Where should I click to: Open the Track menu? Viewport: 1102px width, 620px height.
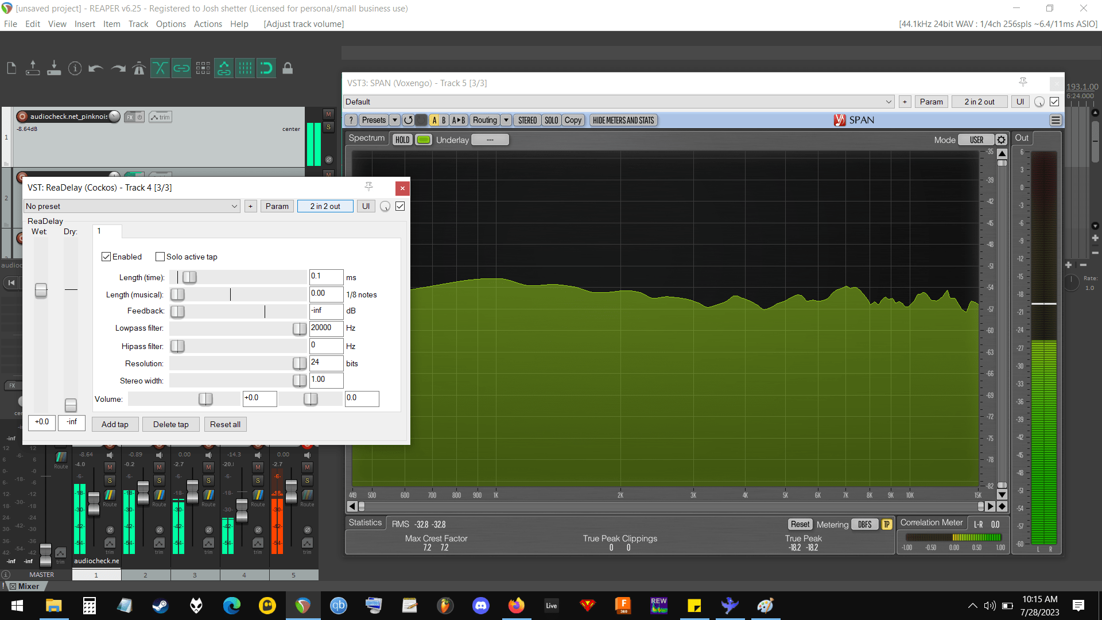(x=138, y=24)
